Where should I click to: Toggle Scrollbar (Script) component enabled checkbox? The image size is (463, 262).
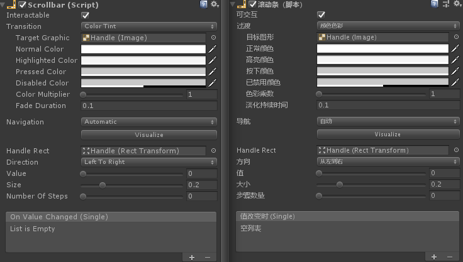tap(22, 5)
